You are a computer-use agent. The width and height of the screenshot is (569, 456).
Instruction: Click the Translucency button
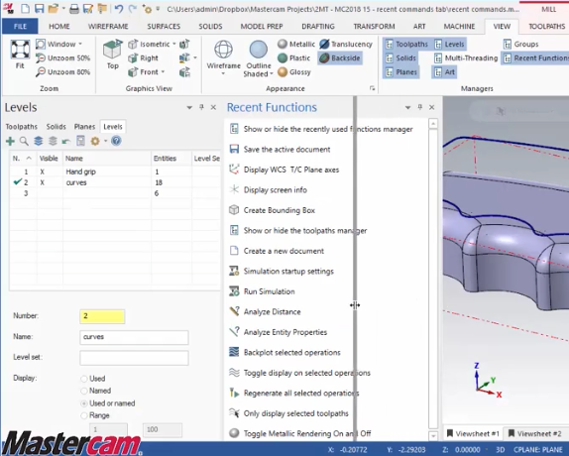tap(346, 44)
